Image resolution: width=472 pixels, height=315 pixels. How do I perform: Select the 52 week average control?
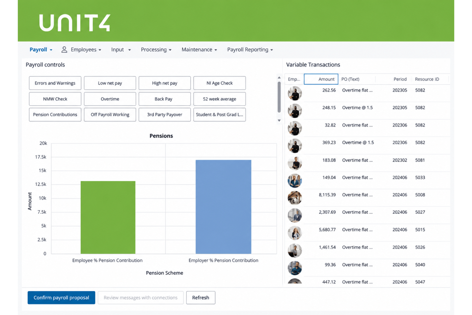(x=220, y=99)
